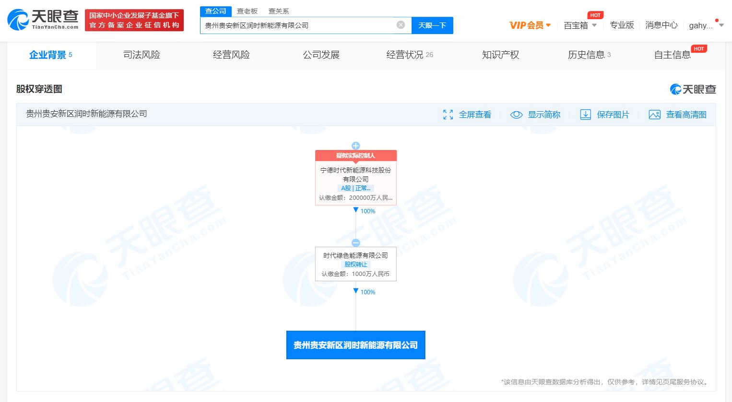
Task: Click the 疑似实际控制人 red label
Action: pyautogui.click(x=355, y=156)
